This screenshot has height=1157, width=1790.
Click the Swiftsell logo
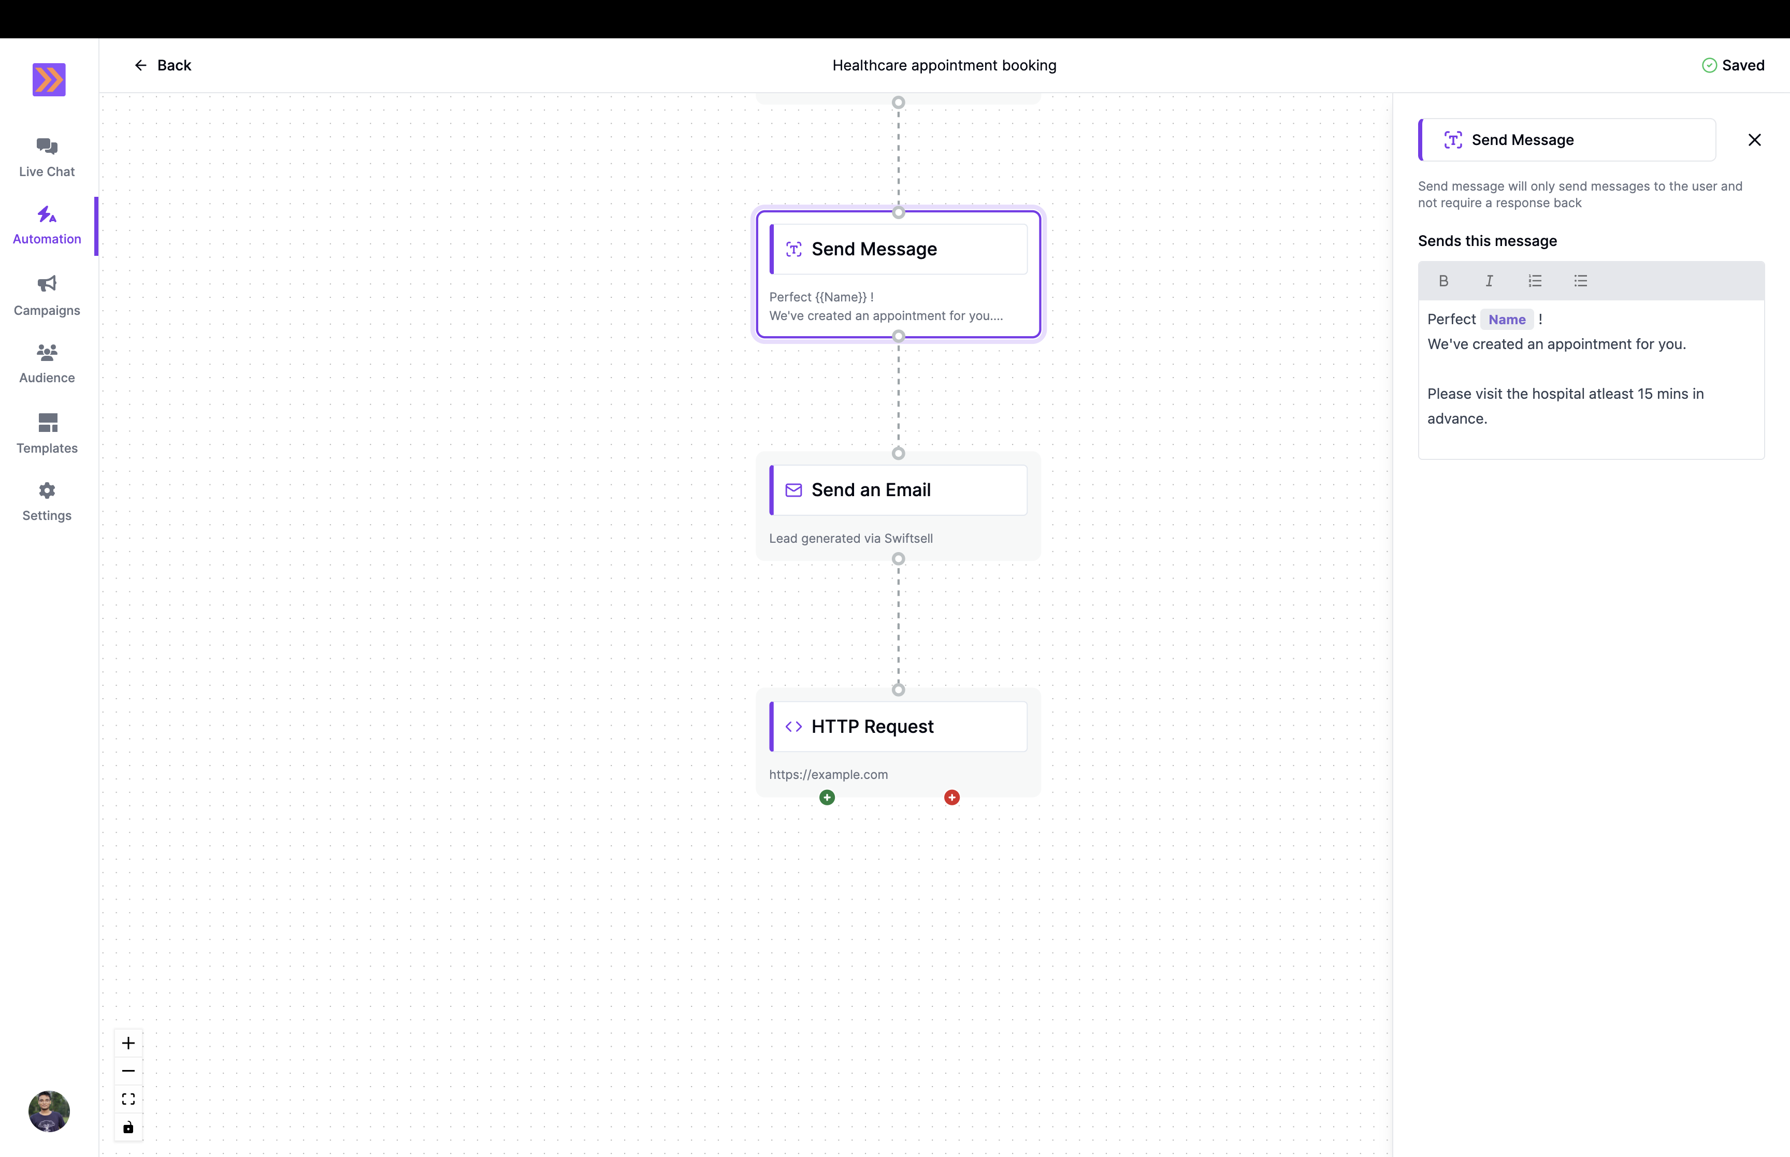tap(48, 79)
